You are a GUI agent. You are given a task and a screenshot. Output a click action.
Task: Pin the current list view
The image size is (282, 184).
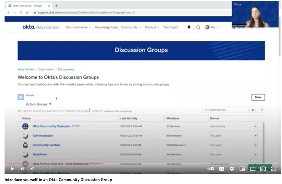[56, 98]
